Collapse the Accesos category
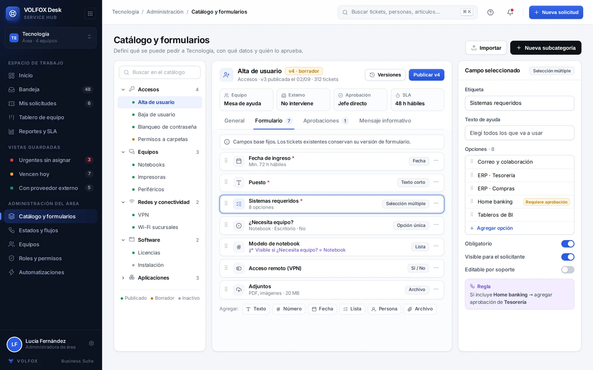 [123, 90]
